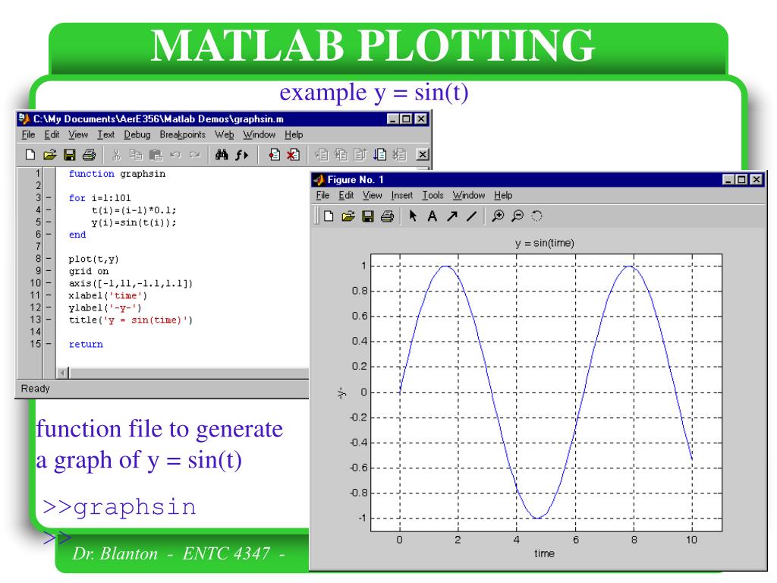Open the editor Help menu

(294, 135)
